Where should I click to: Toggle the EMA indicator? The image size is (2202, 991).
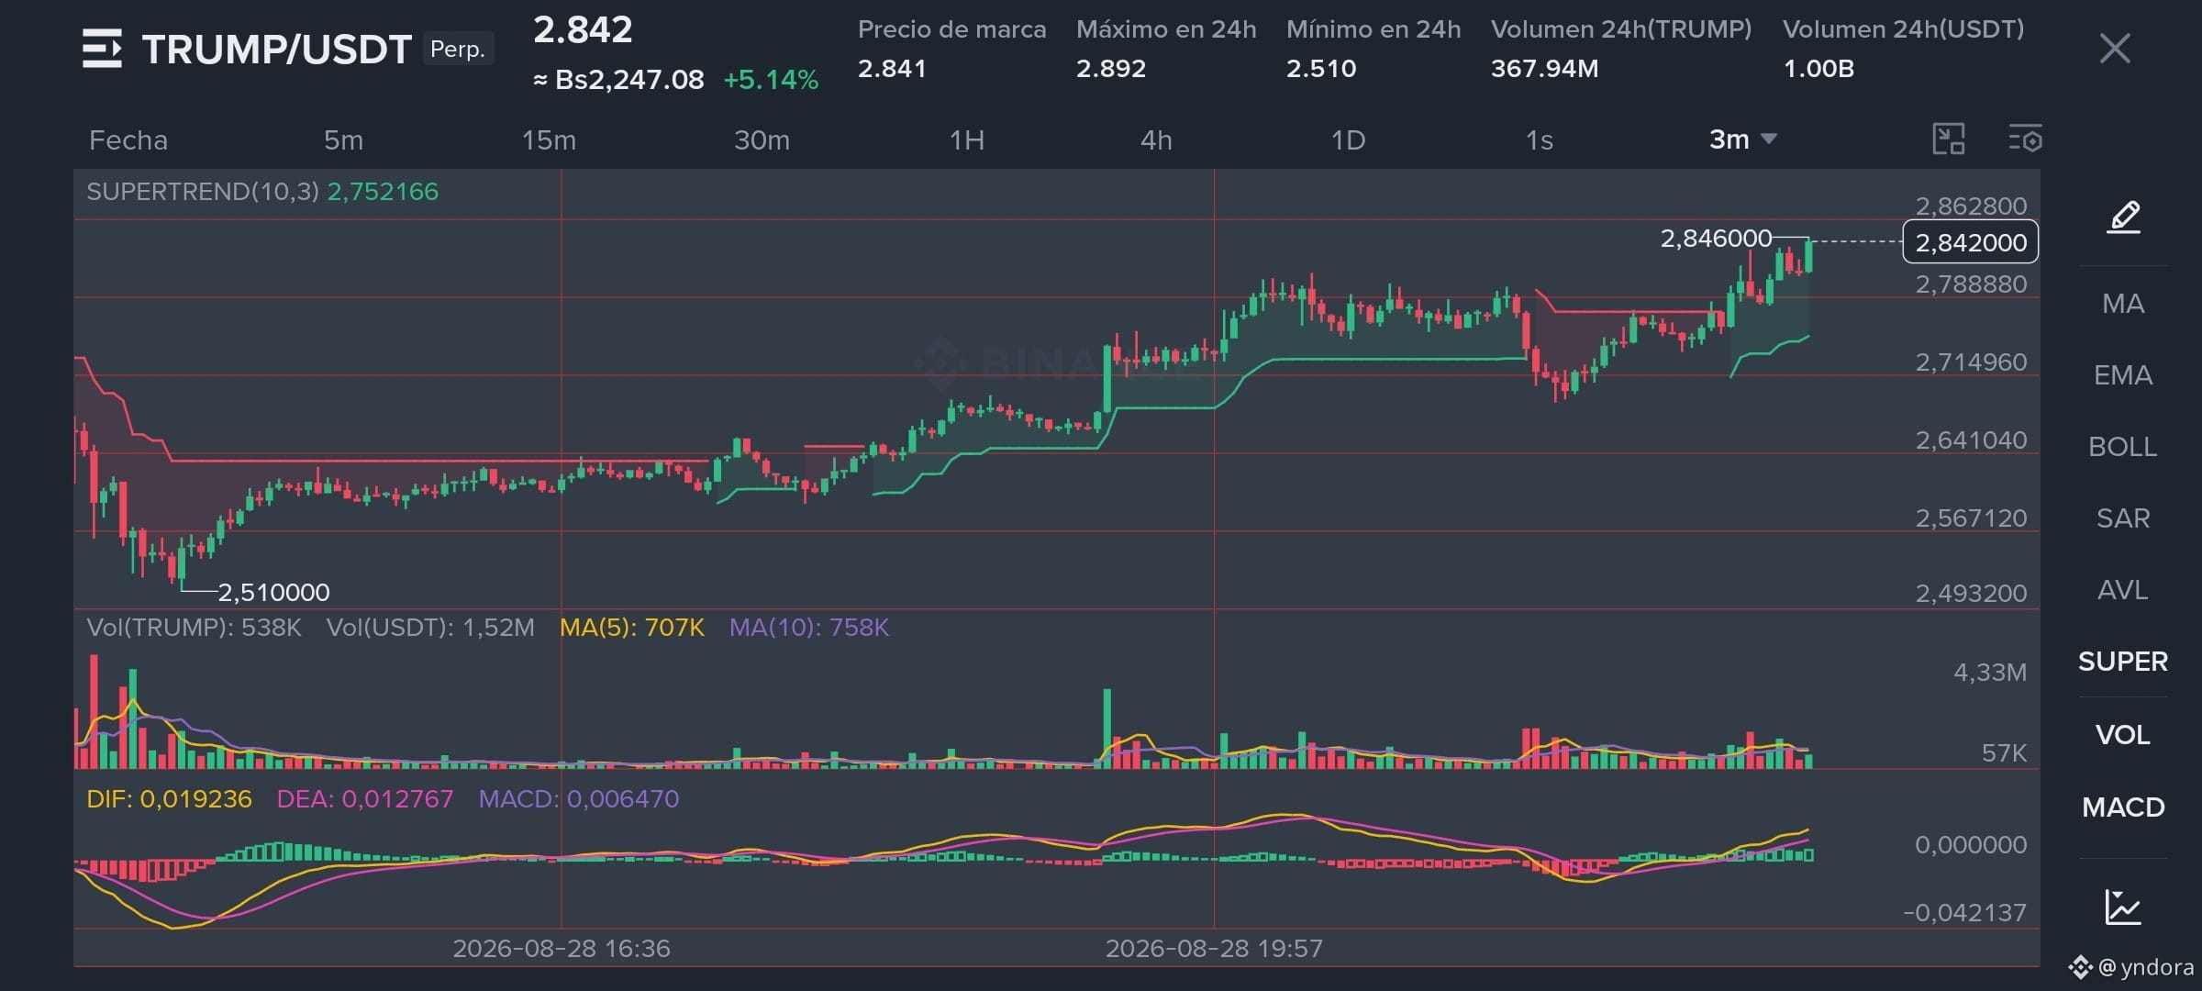[x=2123, y=375]
